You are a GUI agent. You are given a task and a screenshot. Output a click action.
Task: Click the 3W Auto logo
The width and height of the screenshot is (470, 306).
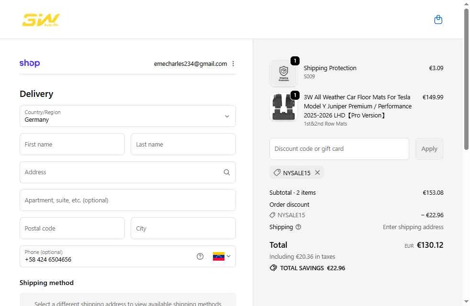pyautogui.click(x=41, y=20)
